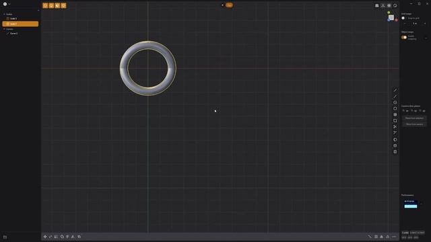Screen dimensions: 431x242
Task: Toggle face selection mode icon
Action: (57, 5)
